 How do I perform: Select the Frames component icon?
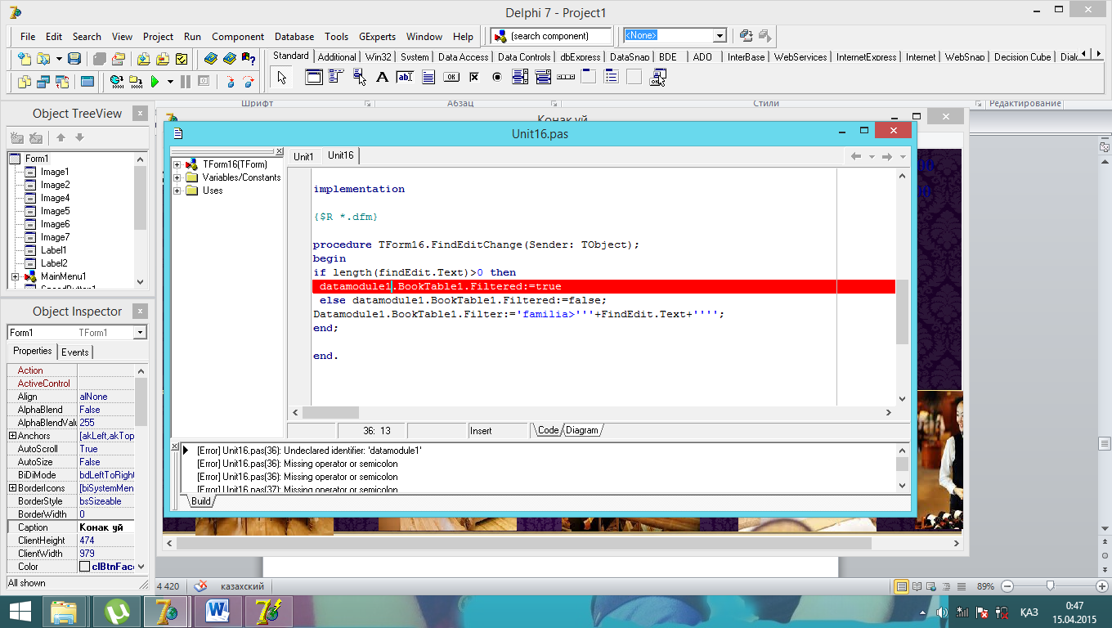click(313, 77)
